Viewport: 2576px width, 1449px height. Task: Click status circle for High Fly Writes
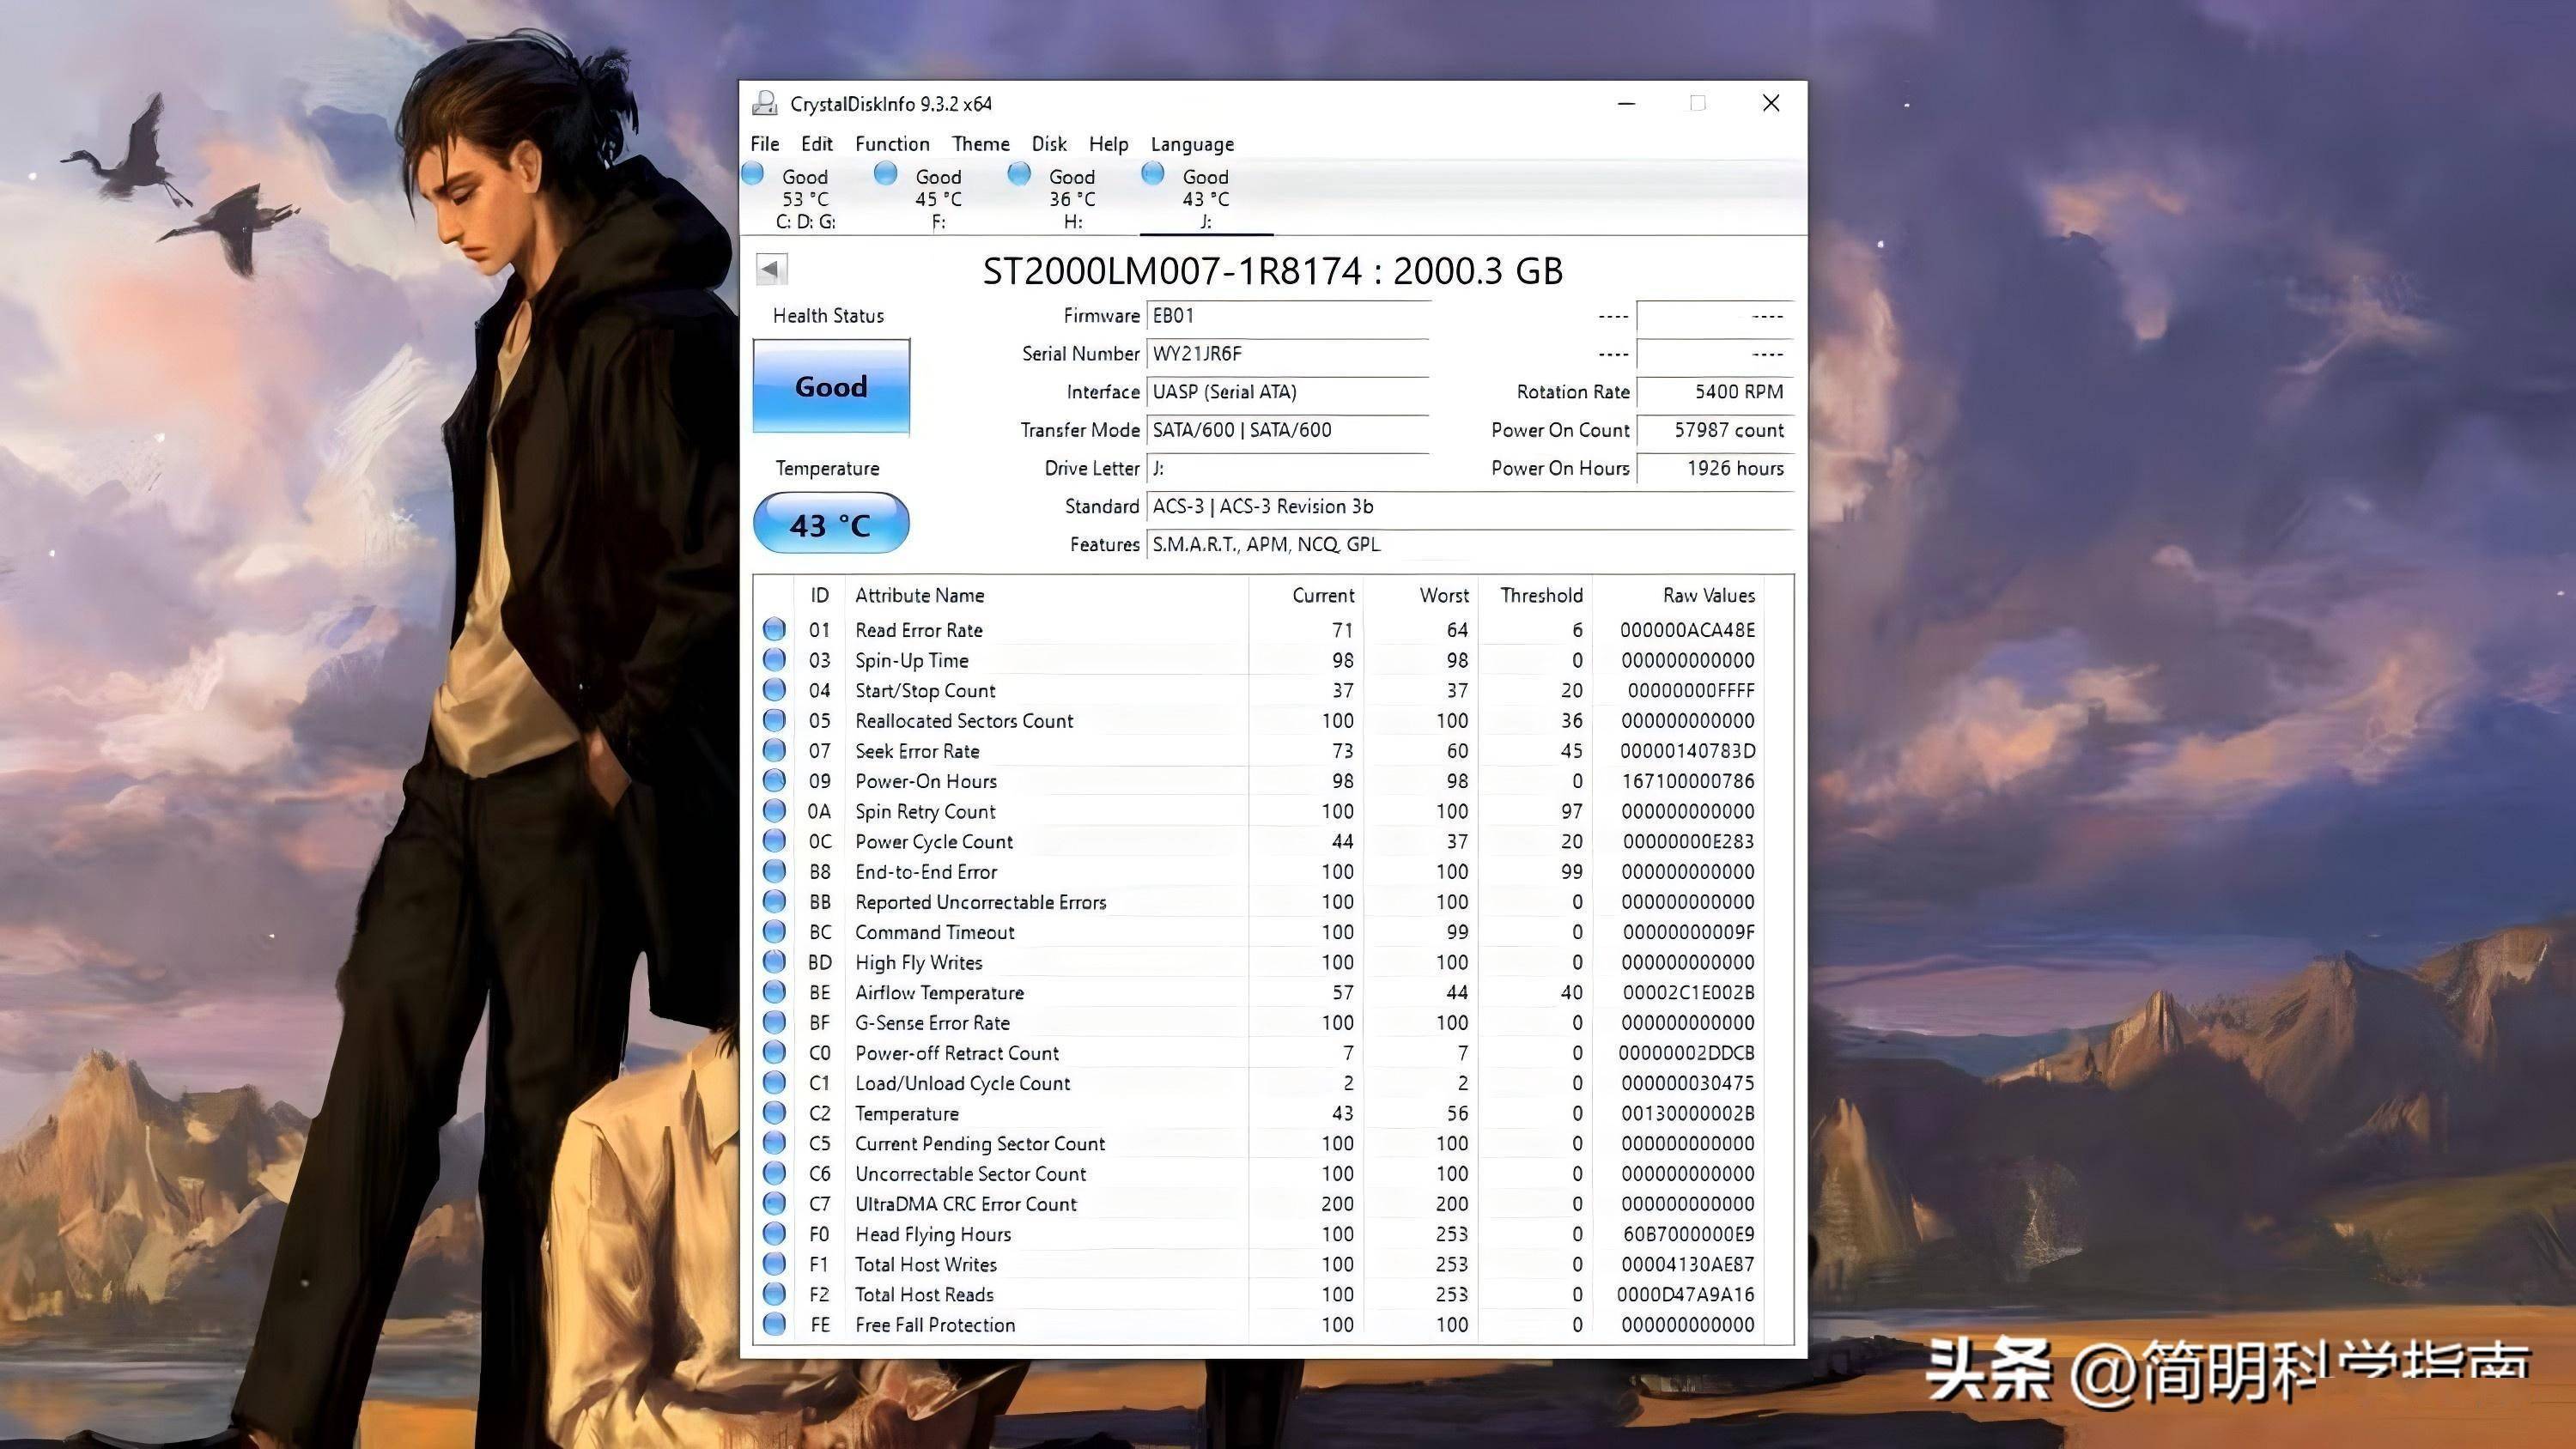click(774, 962)
